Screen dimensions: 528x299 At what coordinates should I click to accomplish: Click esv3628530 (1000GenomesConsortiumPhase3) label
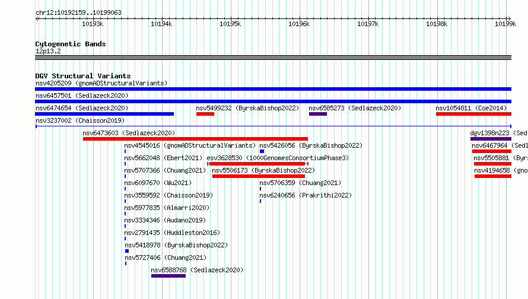(x=278, y=158)
